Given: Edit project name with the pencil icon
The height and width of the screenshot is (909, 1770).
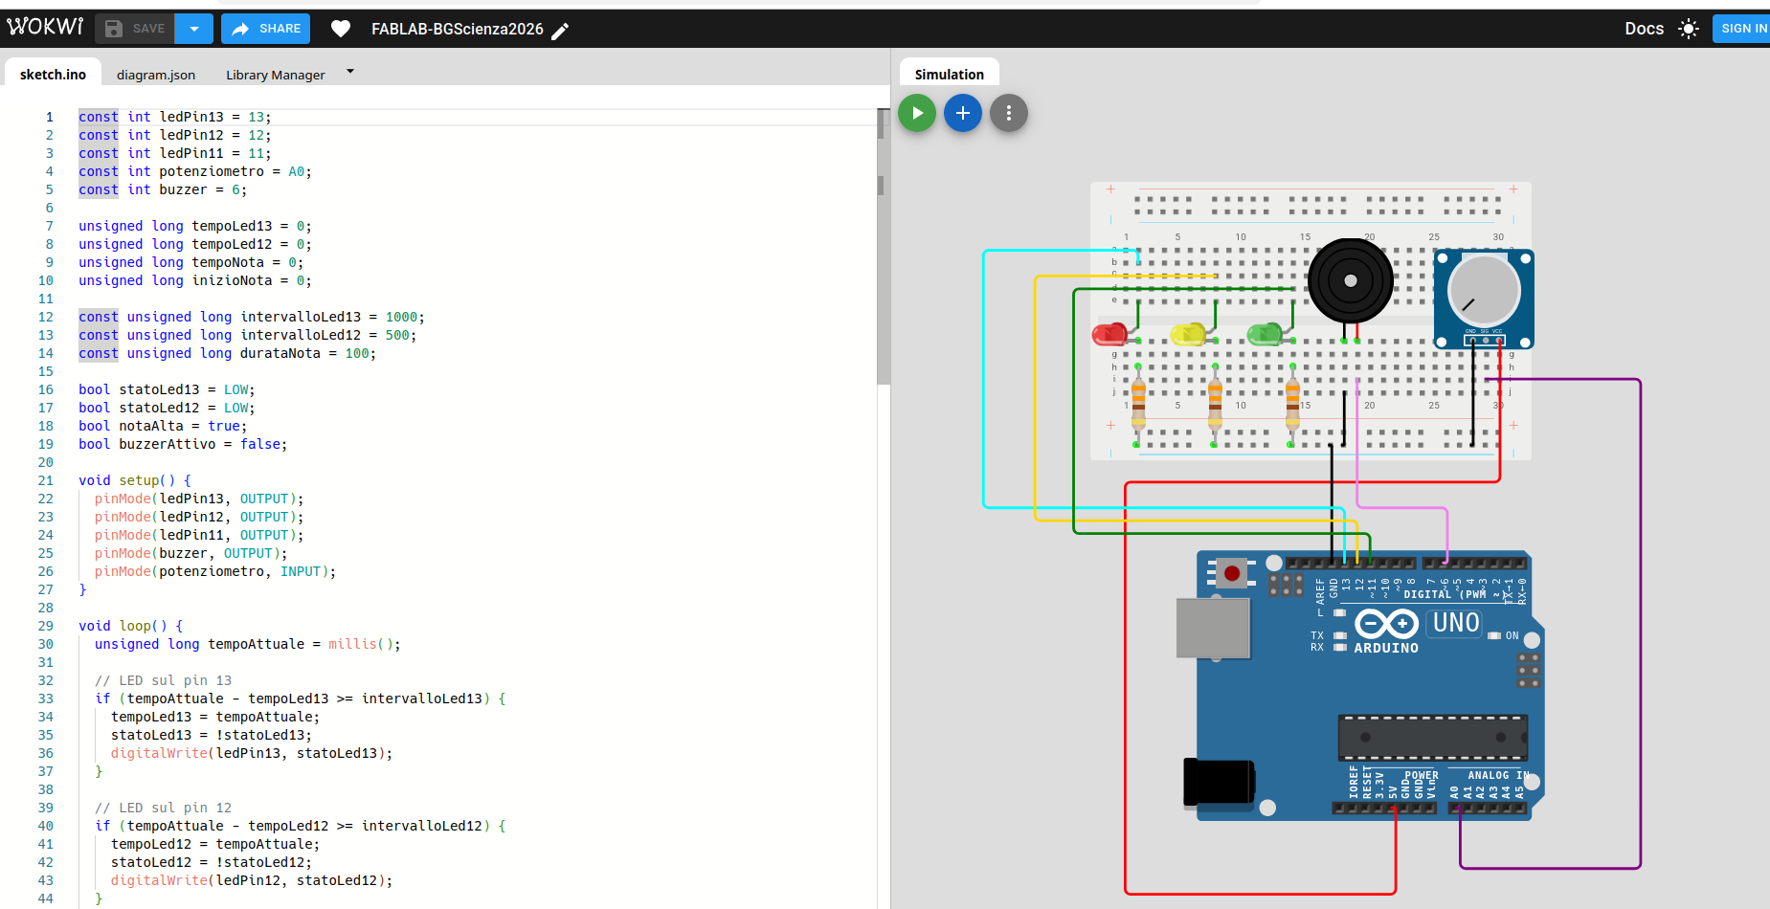Looking at the screenshot, I should pos(560,31).
